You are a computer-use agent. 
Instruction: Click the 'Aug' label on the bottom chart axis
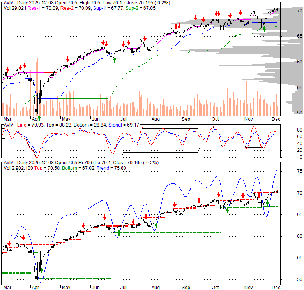156,288
